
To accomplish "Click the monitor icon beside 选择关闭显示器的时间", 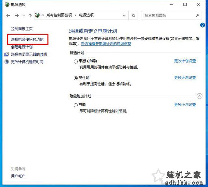I will click(x=6, y=54).
